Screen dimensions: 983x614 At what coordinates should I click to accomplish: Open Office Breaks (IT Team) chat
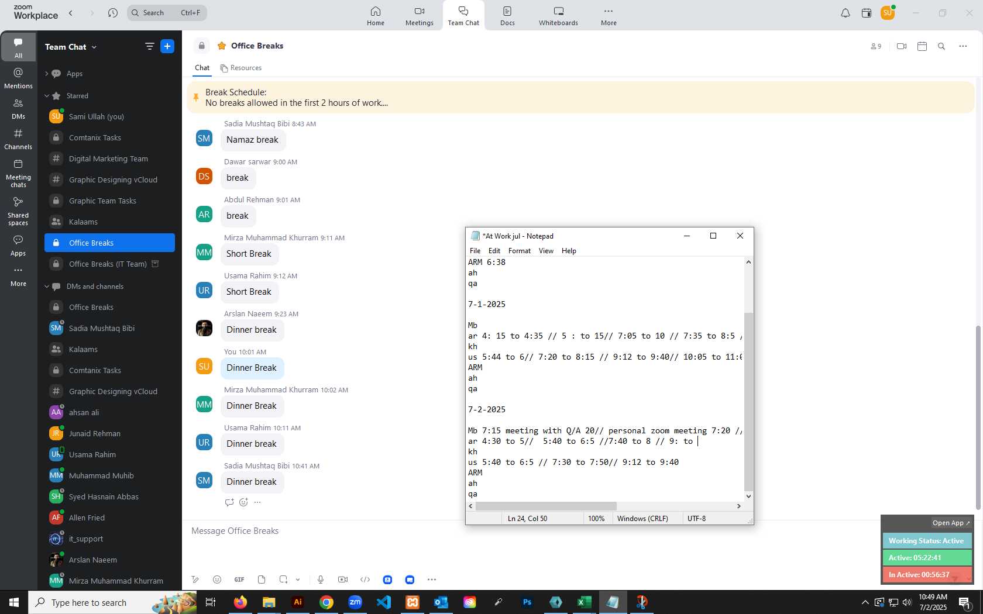pos(109,264)
